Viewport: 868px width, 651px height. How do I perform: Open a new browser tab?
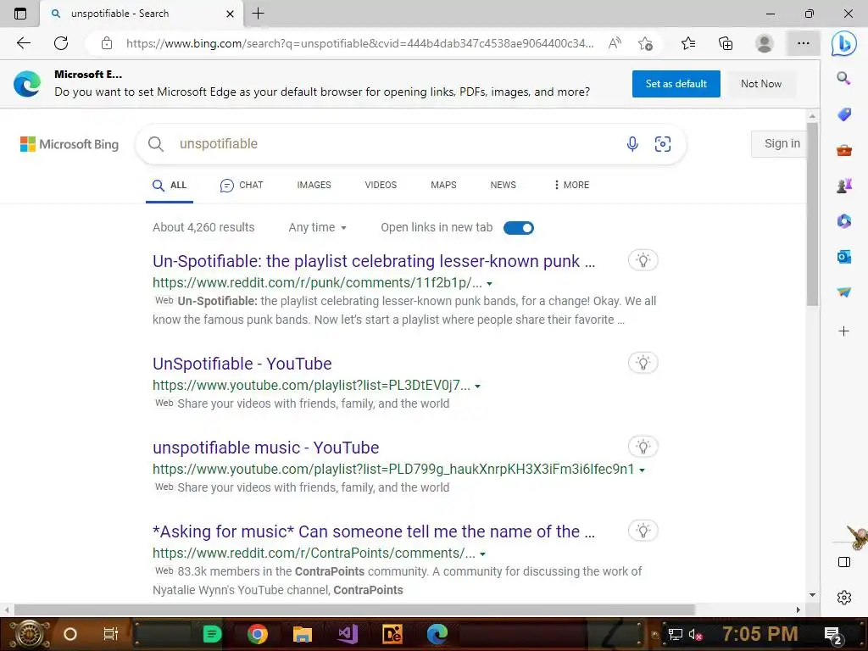[x=258, y=14]
